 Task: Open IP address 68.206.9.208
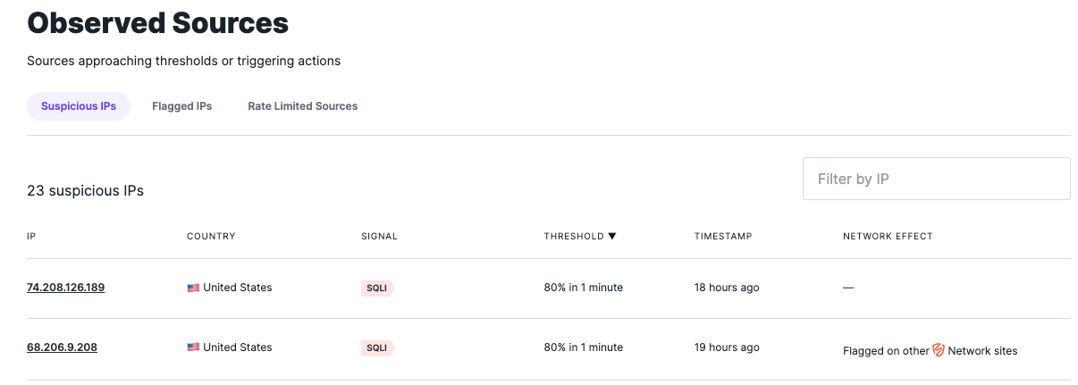pos(63,347)
